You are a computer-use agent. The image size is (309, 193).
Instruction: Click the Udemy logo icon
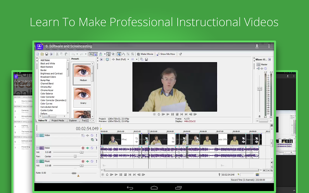pyautogui.click(x=39, y=46)
